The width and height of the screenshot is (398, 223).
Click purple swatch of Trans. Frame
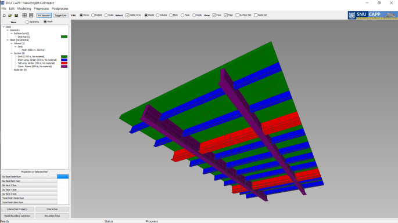pos(64,67)
